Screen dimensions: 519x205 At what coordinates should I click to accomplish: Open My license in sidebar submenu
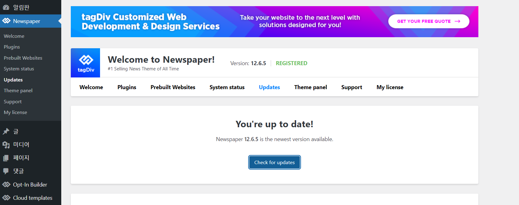coord(15,112)
